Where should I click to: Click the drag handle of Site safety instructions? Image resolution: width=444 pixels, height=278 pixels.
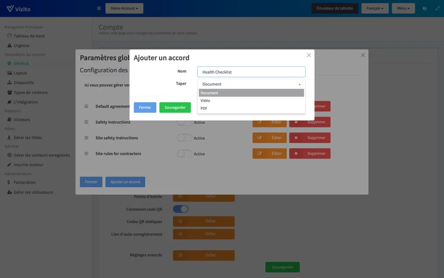86,138
